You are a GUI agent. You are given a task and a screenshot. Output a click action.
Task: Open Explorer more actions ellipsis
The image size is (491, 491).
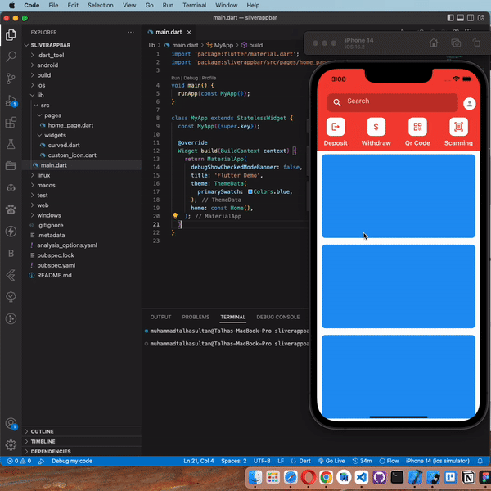click(131, 32)
